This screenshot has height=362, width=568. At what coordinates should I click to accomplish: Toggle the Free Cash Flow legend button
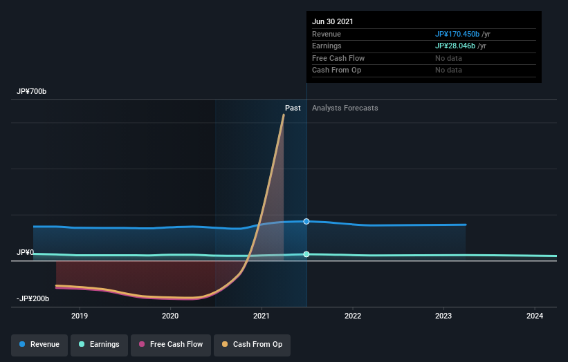coord(171,345)
